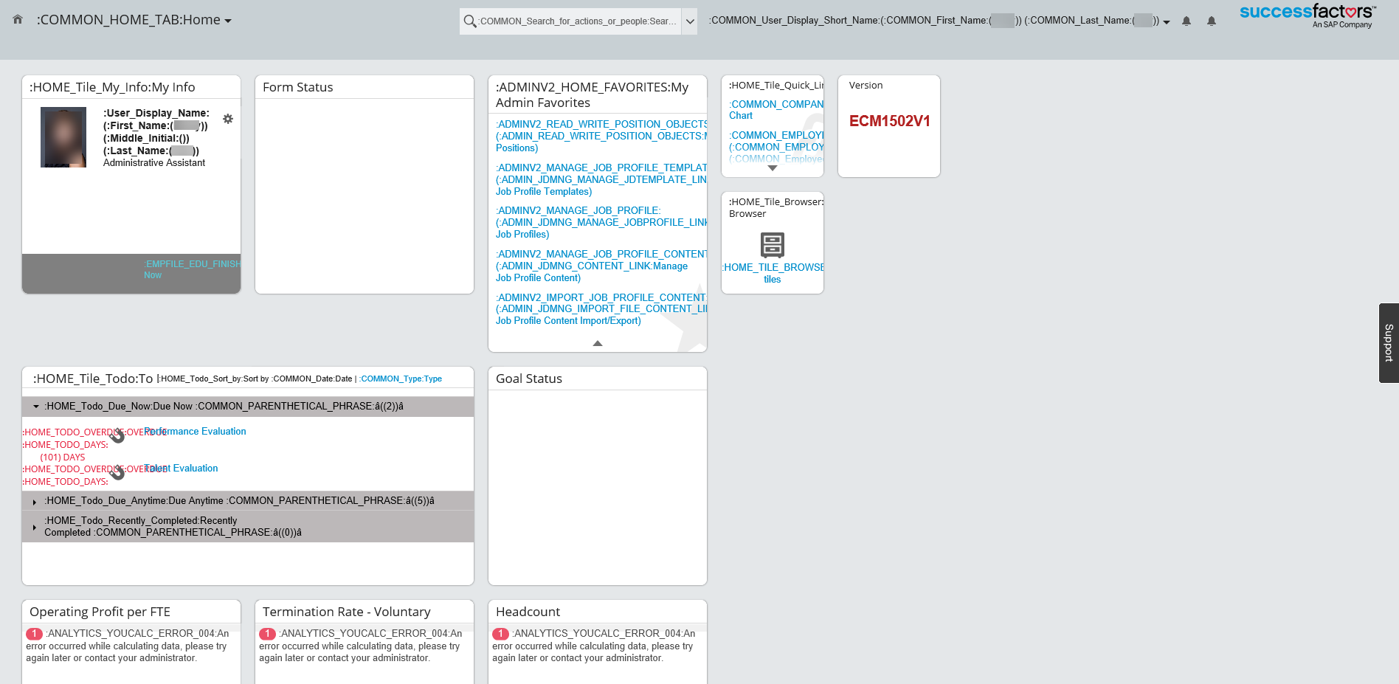Viewport: 1399px width, 684px height.
Task: Expand Quick Links tile down arrow
Action: click(773, 168)
